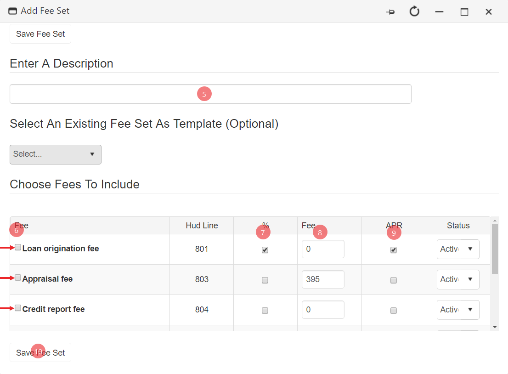Toggle APR checkbox for Appraisal fee
Viewport: 508px width, 374px height.
pyautogui.click(x=394, y=280)
